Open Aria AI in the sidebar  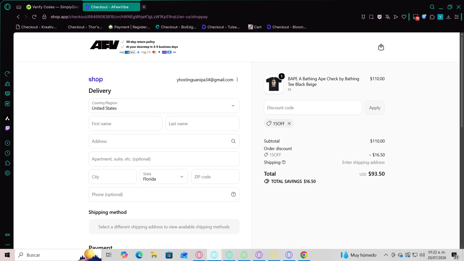coord(7,118)
